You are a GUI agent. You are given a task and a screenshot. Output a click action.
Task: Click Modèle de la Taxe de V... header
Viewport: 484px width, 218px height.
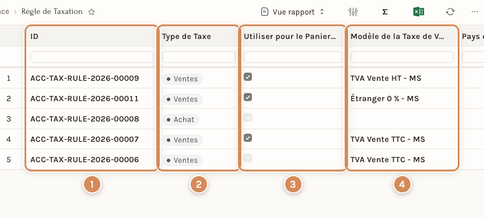pyautogui.click(x=397, y=36)
